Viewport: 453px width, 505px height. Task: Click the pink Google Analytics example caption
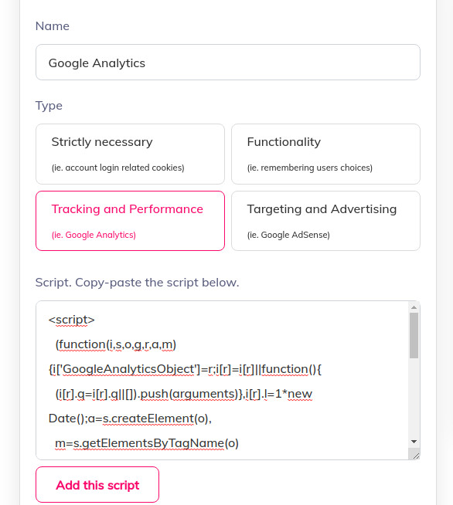tap(94, 235)
